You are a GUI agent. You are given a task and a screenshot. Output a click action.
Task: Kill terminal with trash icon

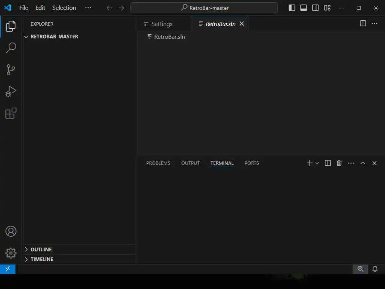[339, 163]
